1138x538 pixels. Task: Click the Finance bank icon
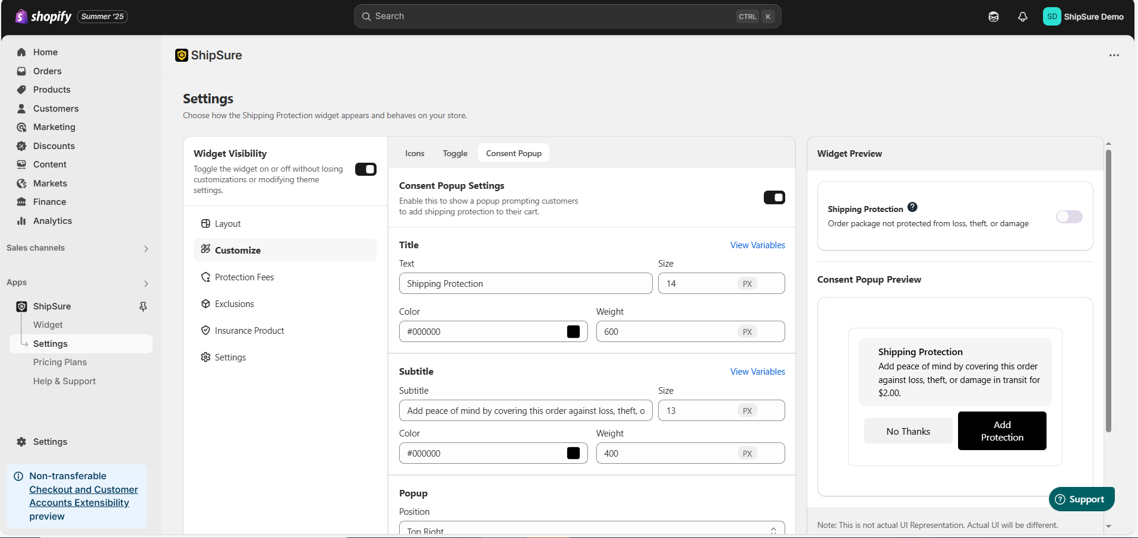click(21, 202)
